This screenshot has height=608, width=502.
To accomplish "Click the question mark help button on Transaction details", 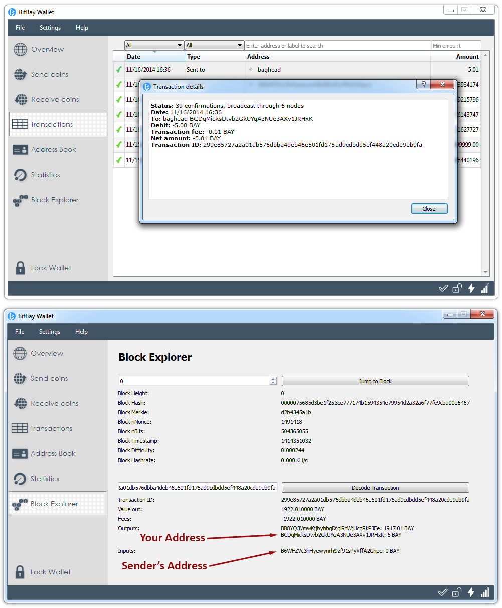I will point(423,85).
